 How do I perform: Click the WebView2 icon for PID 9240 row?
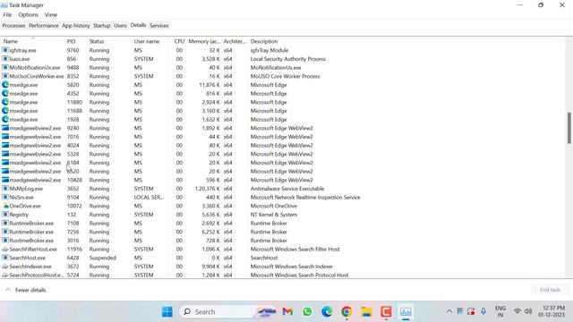click(5, 128)
